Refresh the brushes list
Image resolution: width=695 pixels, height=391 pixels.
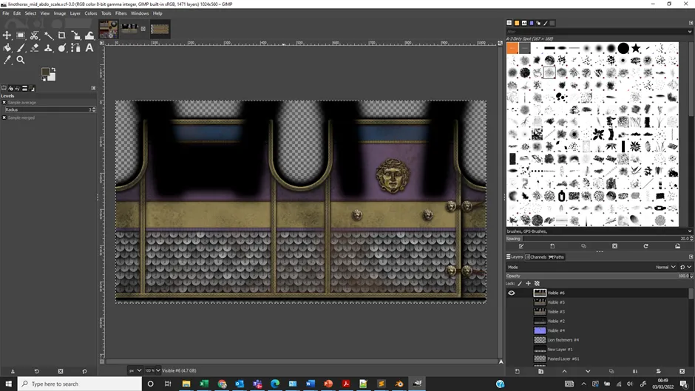point(645,246)
